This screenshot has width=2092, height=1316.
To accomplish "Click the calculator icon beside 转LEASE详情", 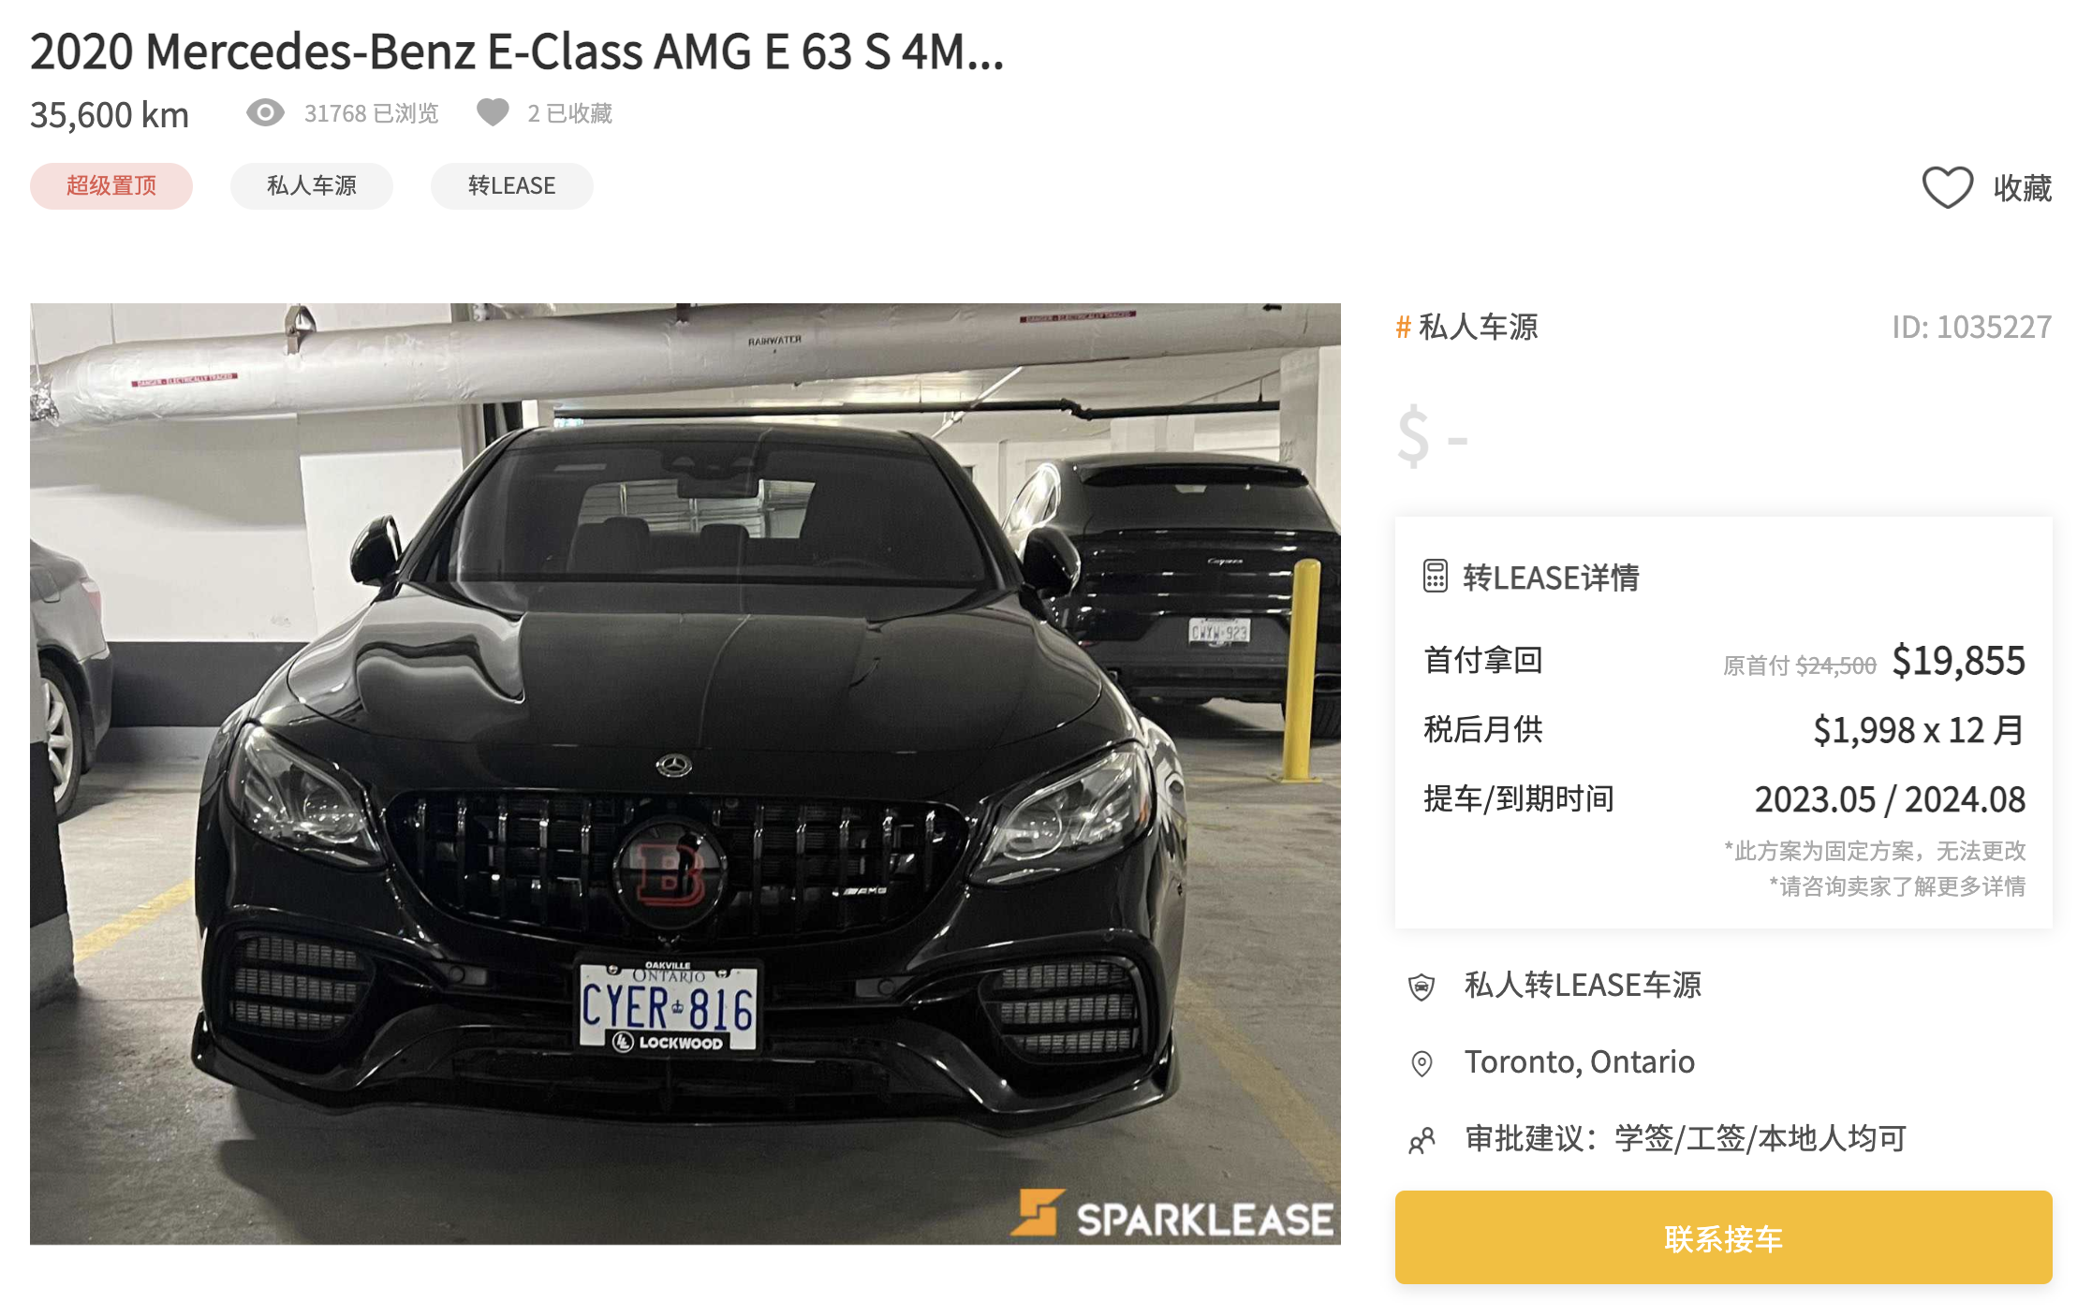I will pyautogui.click(x=1435, y=577).
